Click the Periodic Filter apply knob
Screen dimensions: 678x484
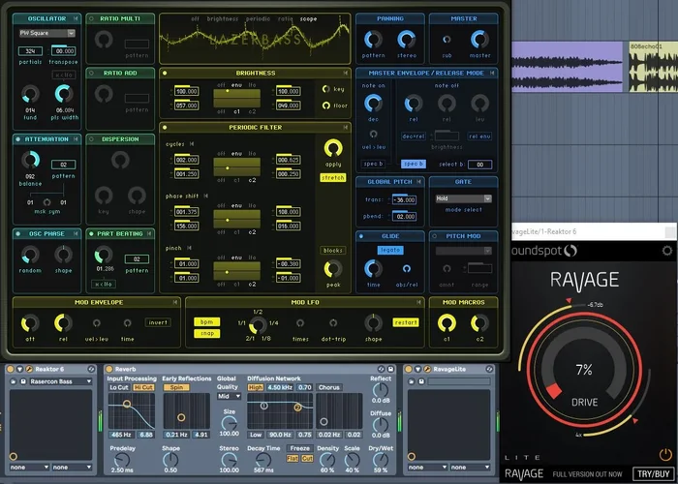coord(333,148)
